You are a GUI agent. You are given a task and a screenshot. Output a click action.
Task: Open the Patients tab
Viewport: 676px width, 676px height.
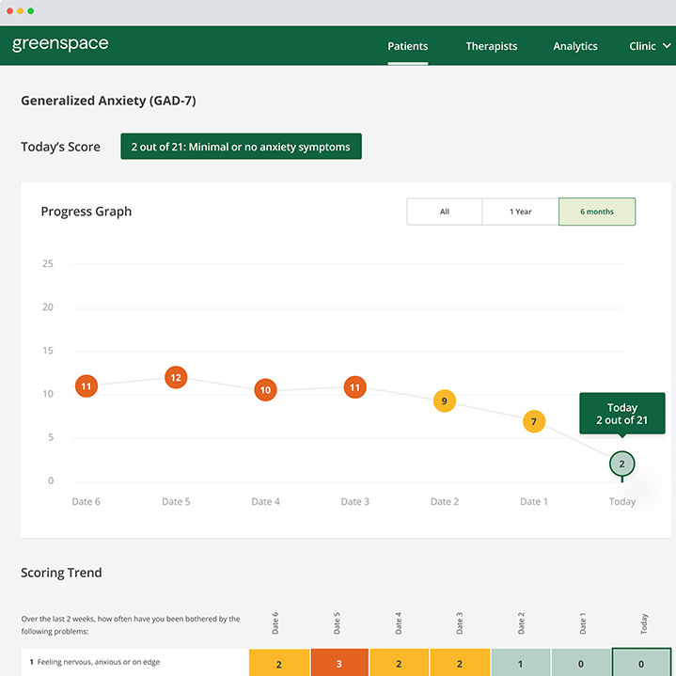pyautogui.click(x=407, y=46)
